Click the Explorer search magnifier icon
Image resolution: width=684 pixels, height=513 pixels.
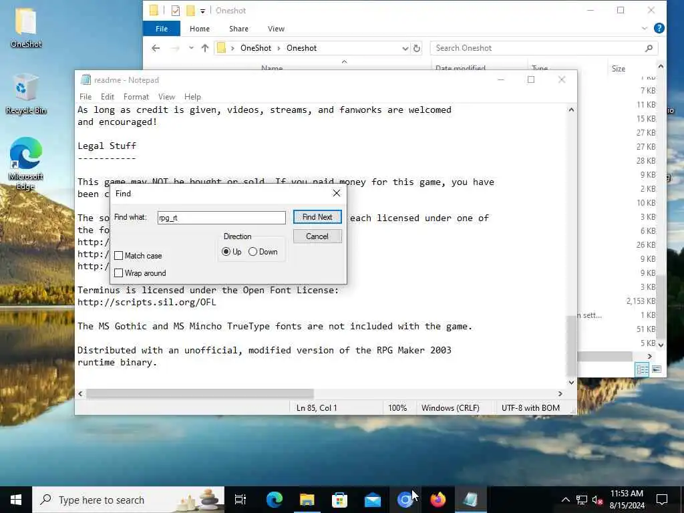pos(649,48)
